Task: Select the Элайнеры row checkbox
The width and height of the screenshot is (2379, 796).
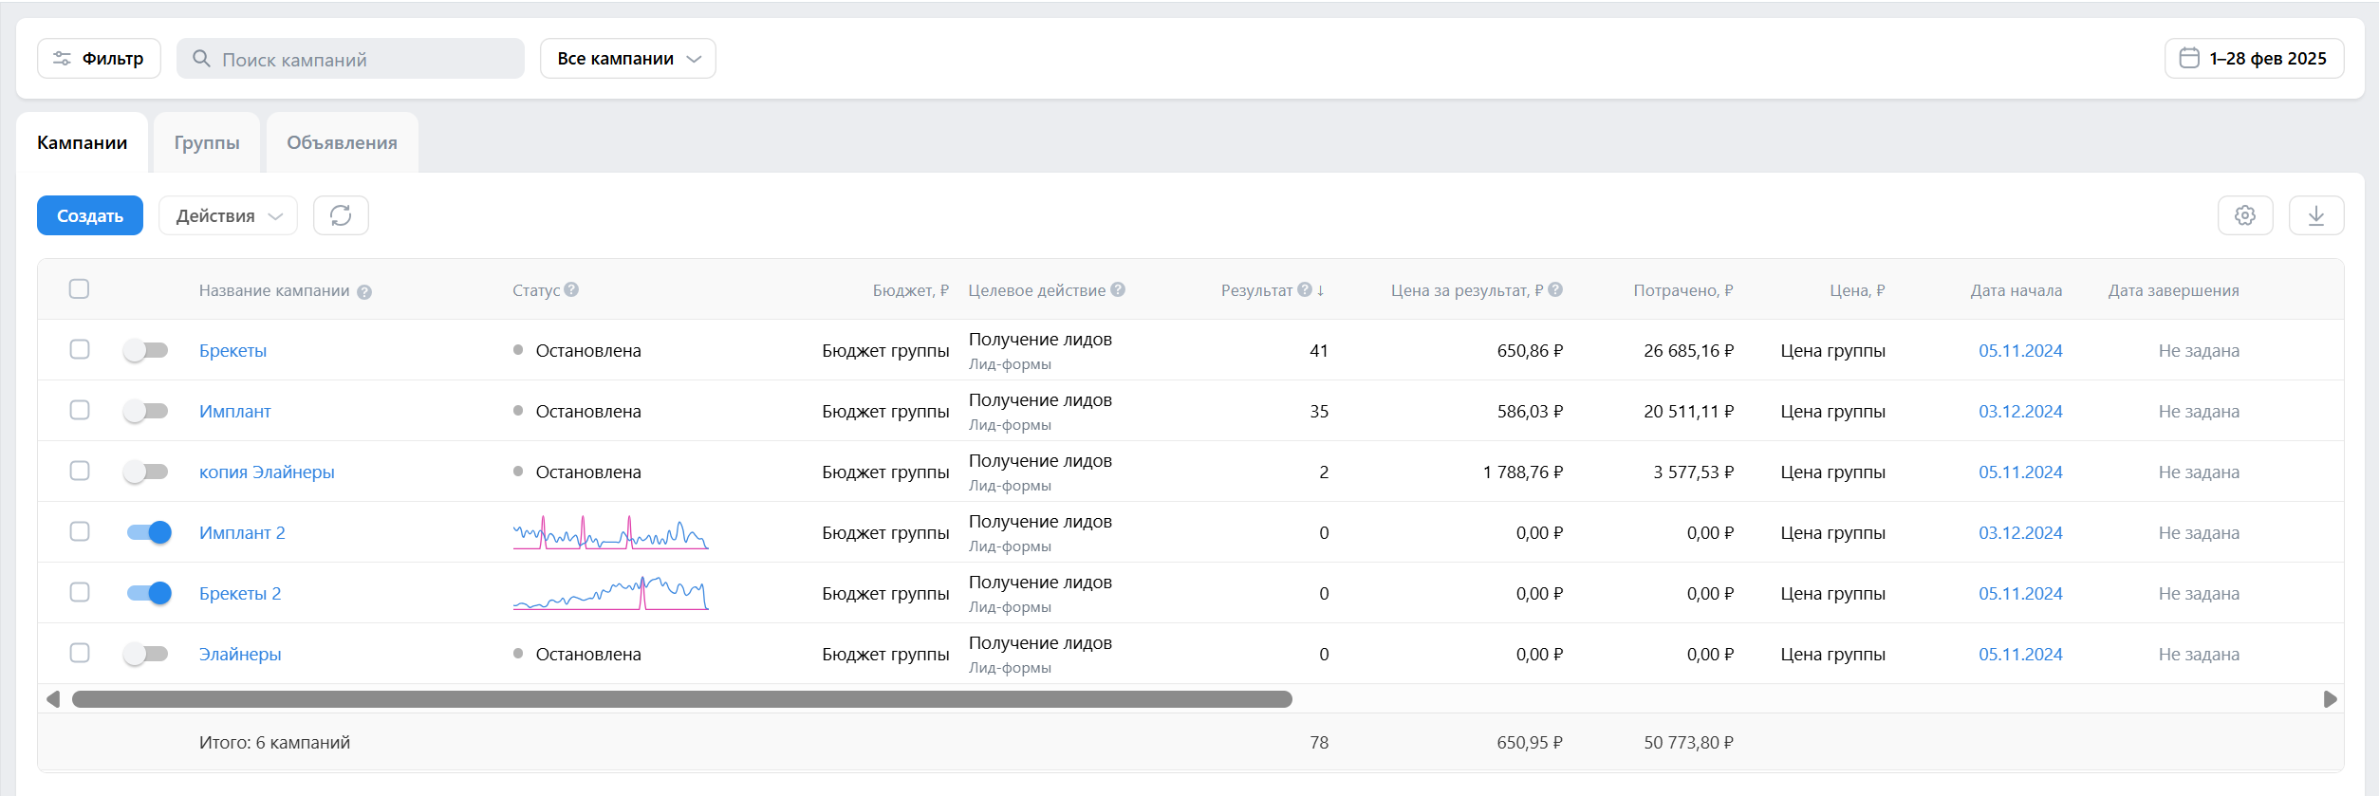Action: 80,653
